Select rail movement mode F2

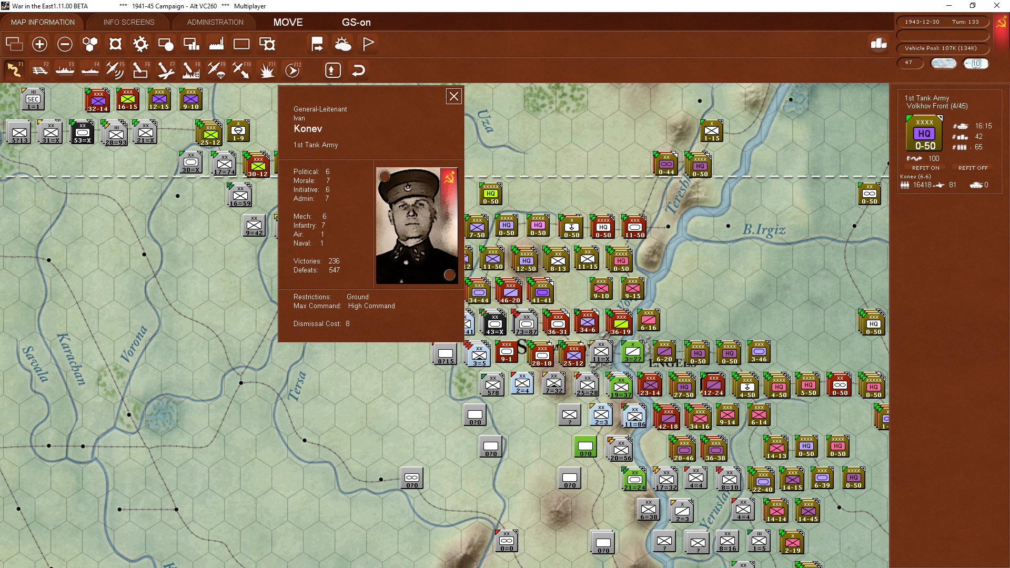tap(40, 70)
